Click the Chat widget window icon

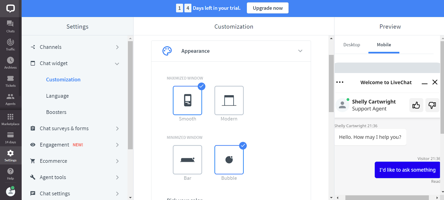click(33, 63)
